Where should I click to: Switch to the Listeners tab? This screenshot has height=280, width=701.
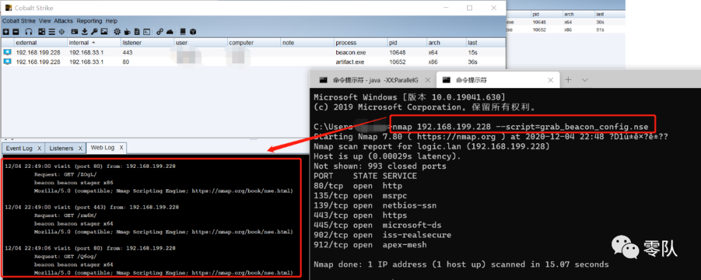61,148
